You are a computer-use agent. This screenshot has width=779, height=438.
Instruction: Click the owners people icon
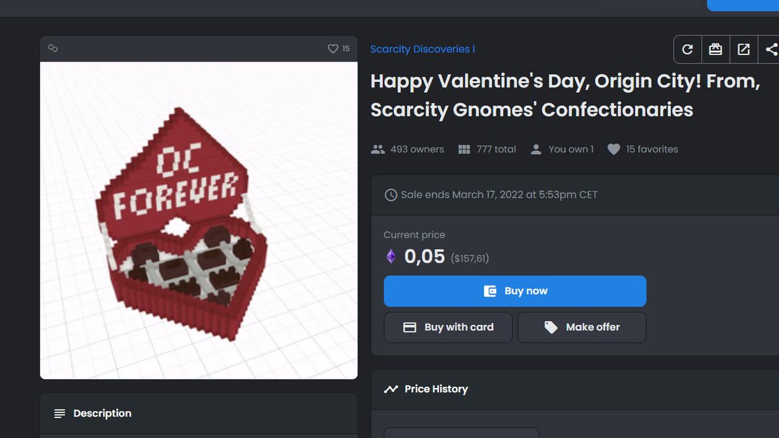[x=378, y=149]
